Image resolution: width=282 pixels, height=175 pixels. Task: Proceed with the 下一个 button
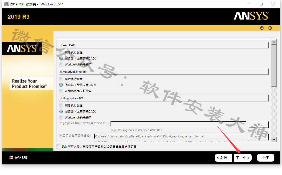[243, 158]
